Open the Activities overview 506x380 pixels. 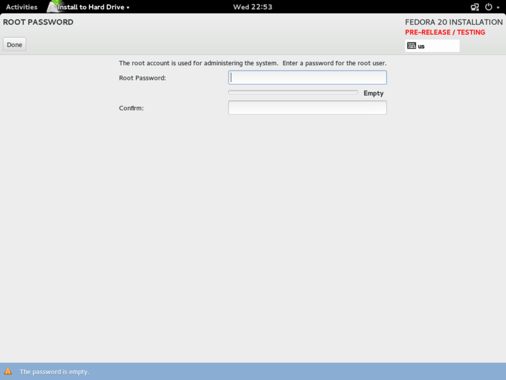click(x=22, y=7)
